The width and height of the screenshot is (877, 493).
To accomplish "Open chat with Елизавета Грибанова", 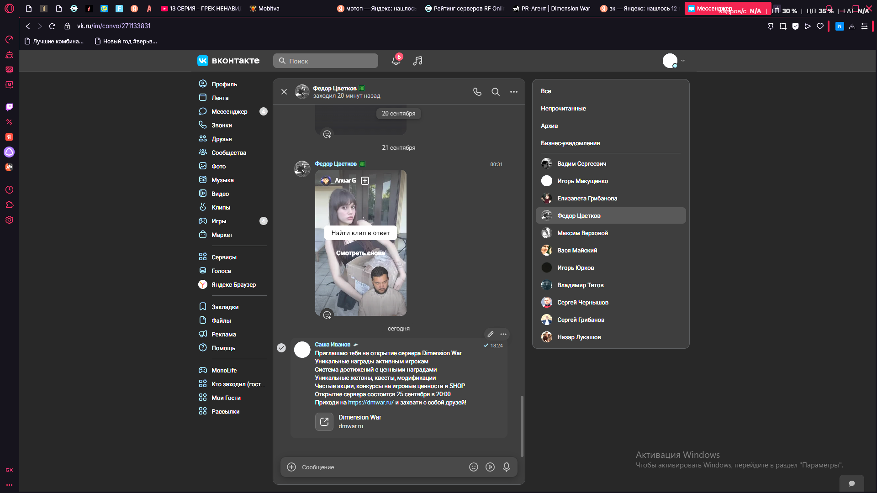I will tap(611, 198).
